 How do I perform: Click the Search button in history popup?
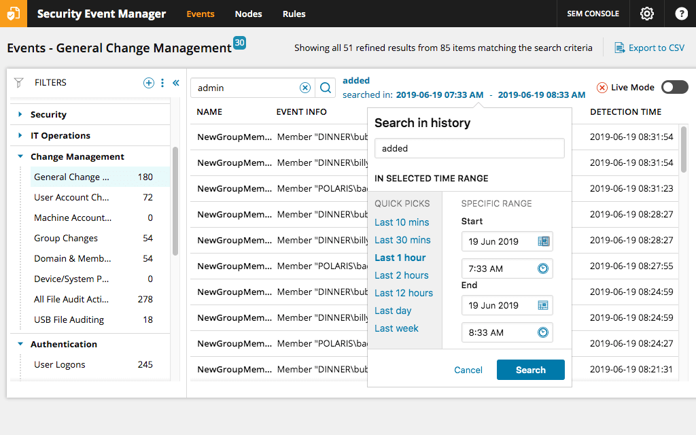(x=530, y=370)
